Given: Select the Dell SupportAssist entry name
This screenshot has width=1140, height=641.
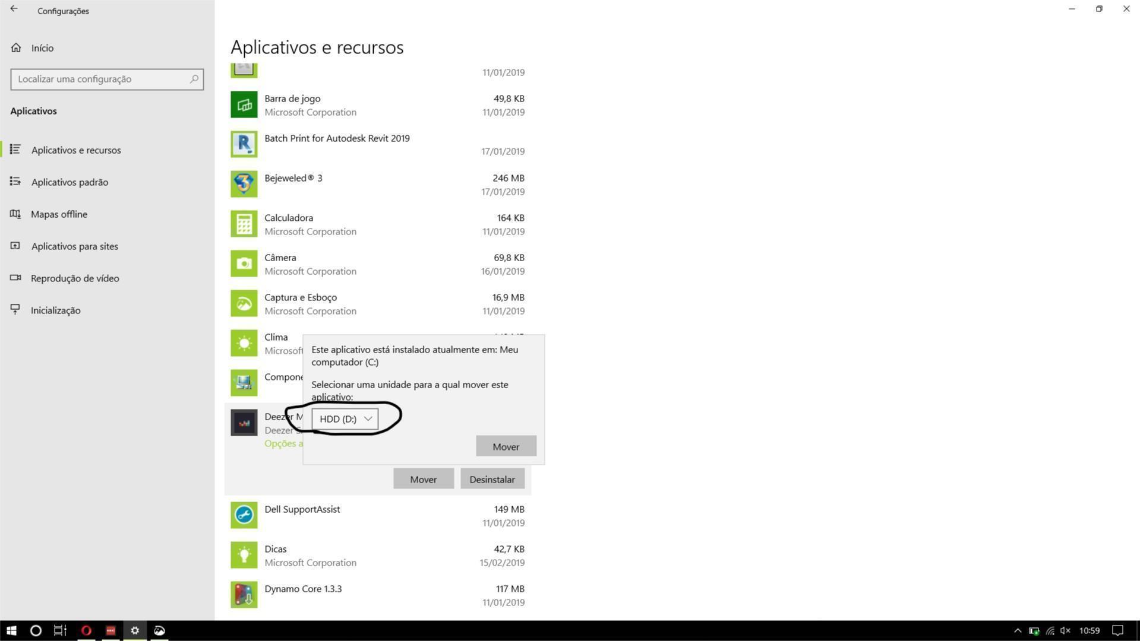Looking at the screenshot, I should pyautogui.click(x=302, y=509).
